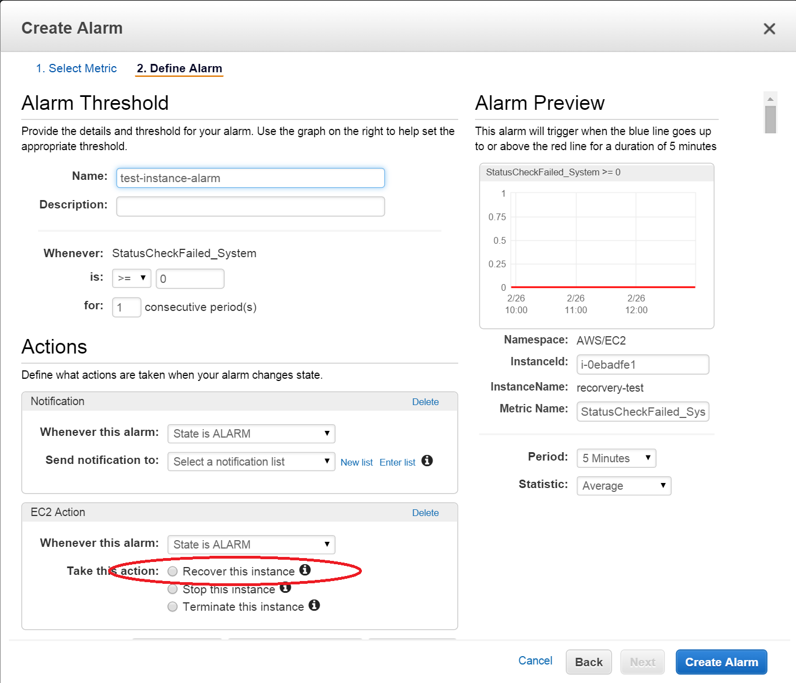Click the info icon next to Enter list
This screenshot has height=683, width=796.
coord(427,461)
